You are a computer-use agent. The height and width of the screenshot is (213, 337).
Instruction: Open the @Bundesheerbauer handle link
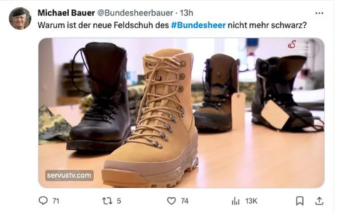click(135, 13)
